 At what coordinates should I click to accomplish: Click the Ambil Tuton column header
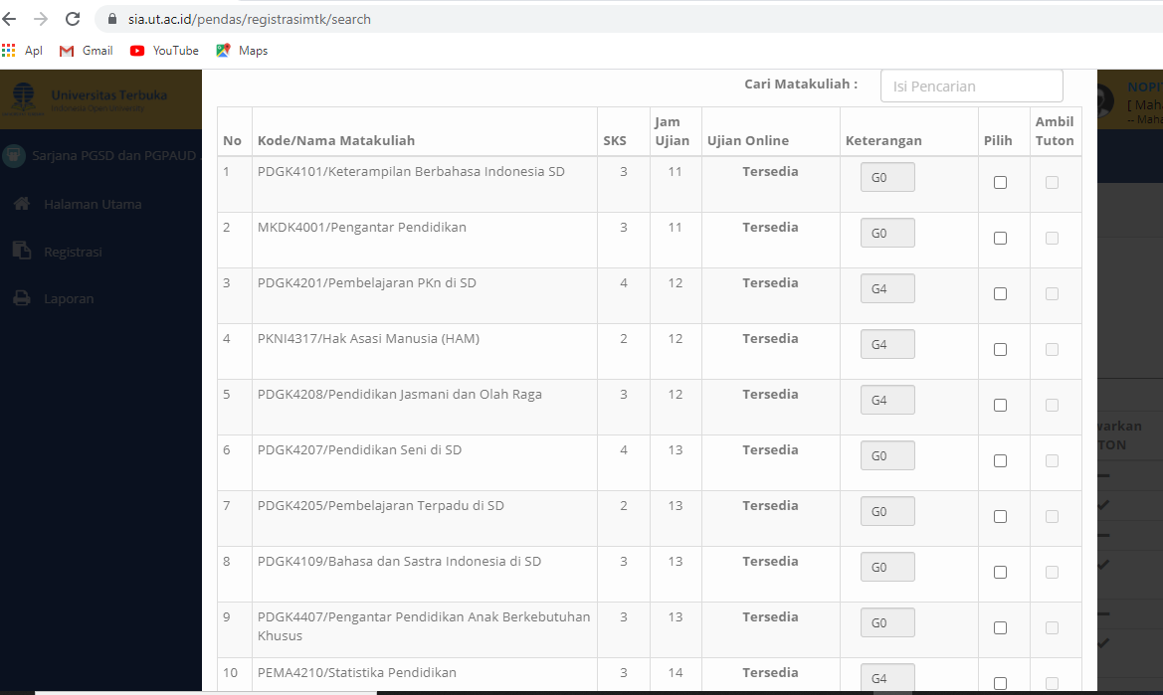coord(1054,131)
